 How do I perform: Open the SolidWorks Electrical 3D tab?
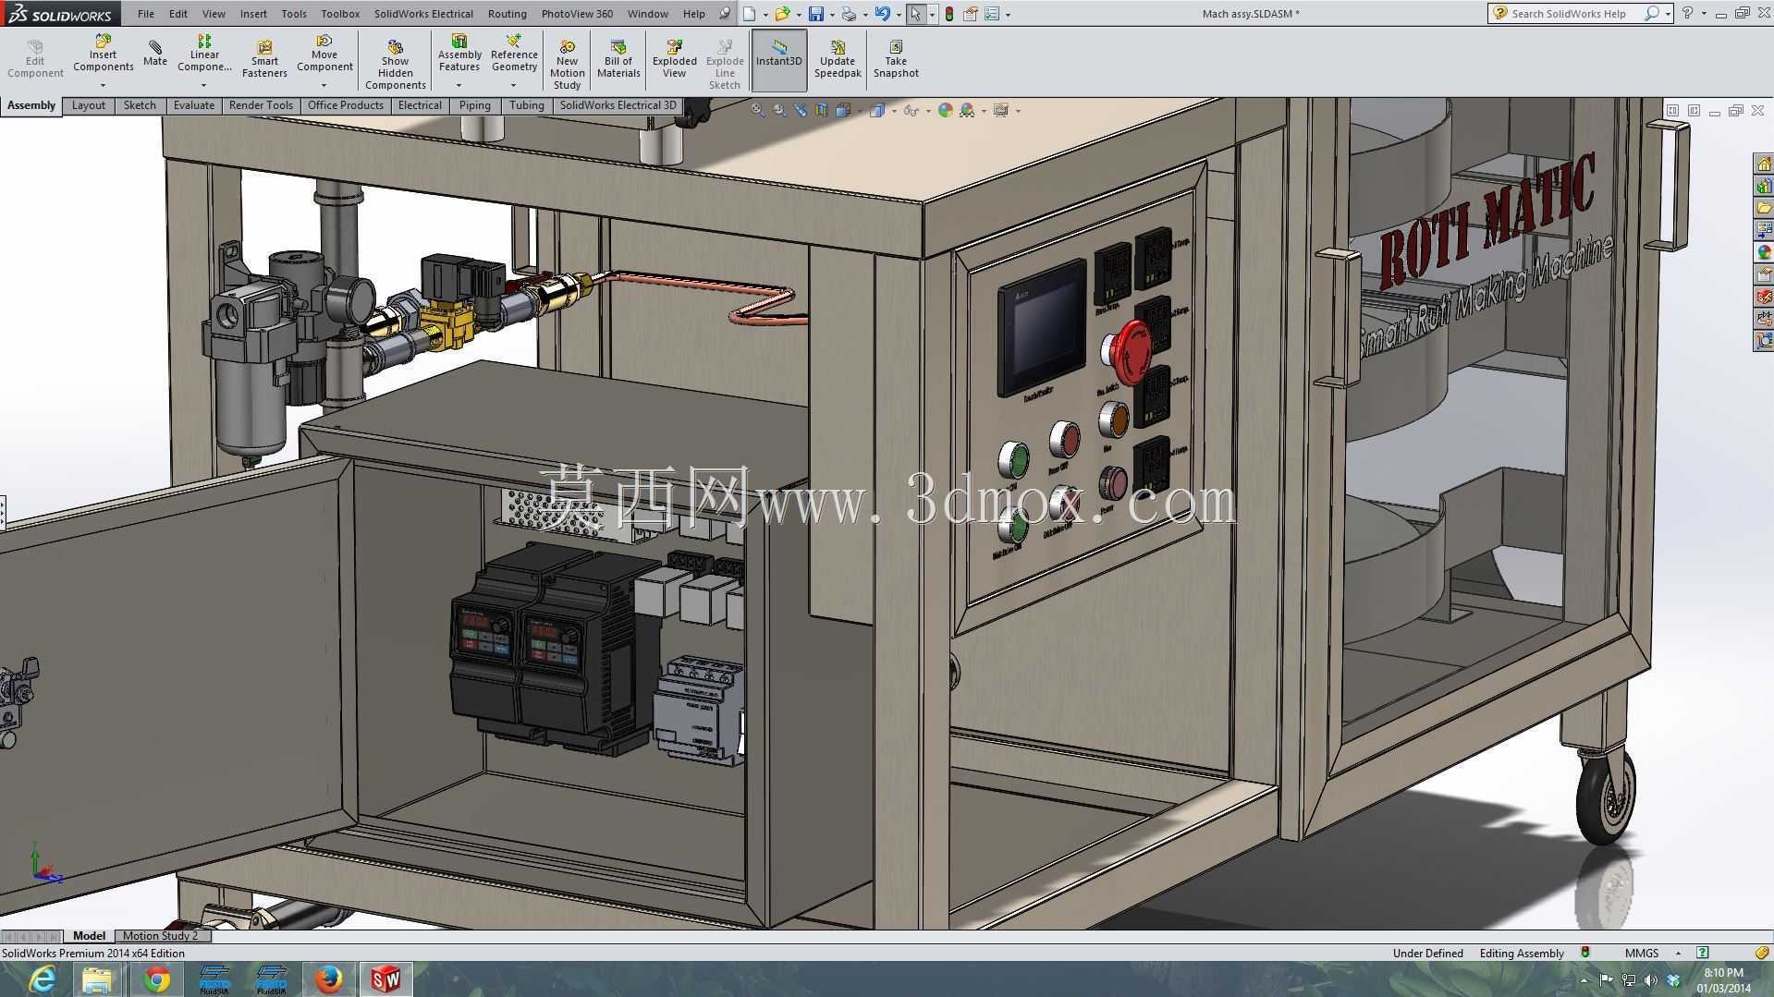tap(618, 105)
